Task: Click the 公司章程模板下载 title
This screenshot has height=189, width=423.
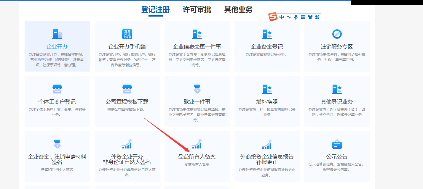Action: coord(127,102)
